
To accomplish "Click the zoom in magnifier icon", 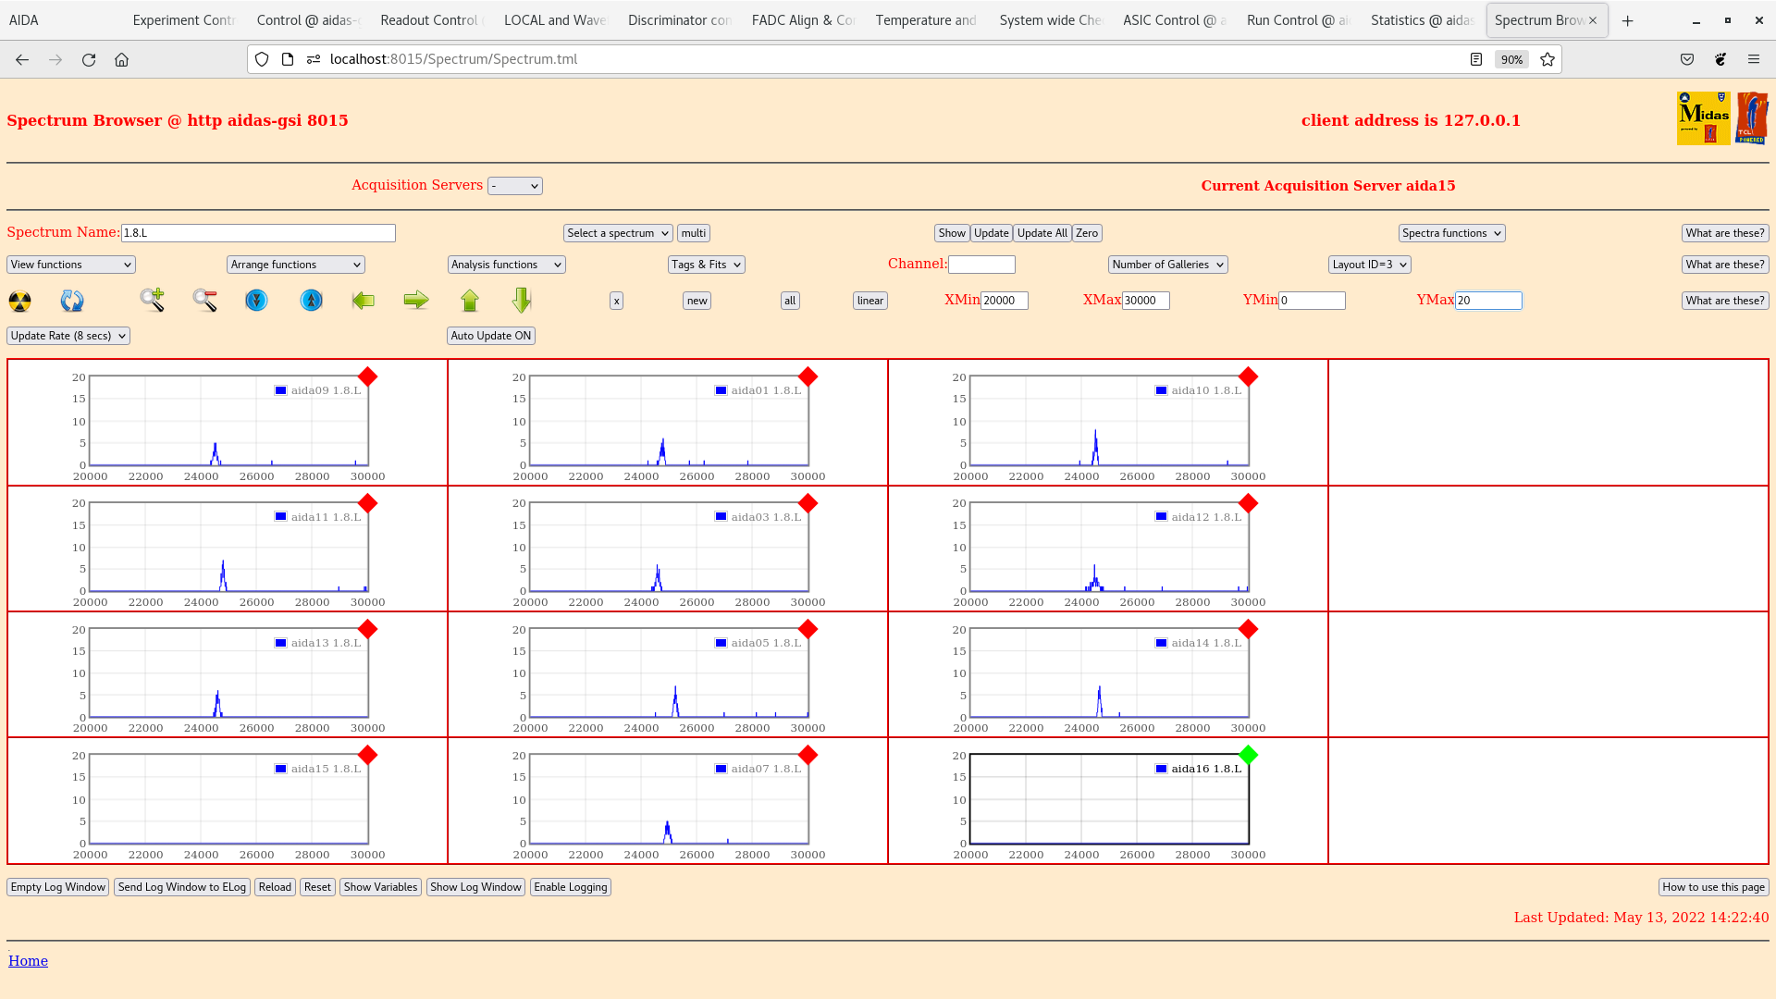I will click(152, 300).
